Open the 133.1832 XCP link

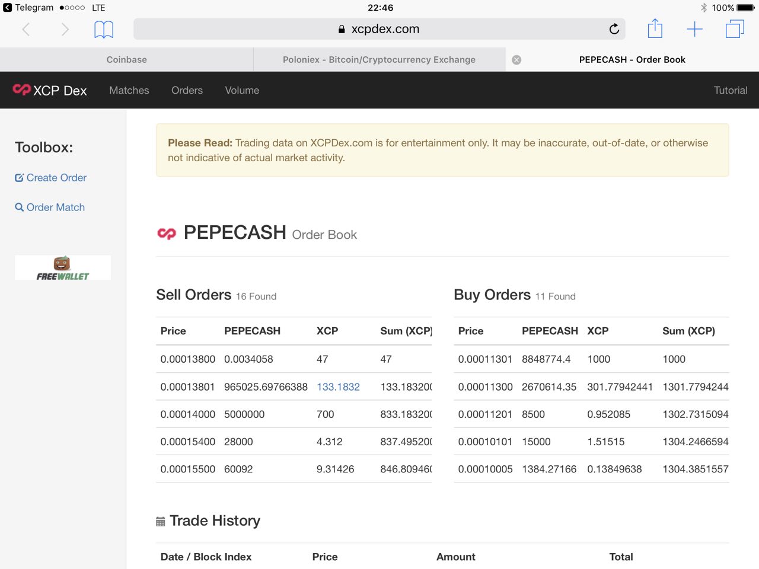point(338,386)
